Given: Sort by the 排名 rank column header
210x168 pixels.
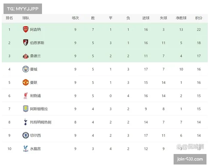Looking at the screenshot, I should [9, 18].
